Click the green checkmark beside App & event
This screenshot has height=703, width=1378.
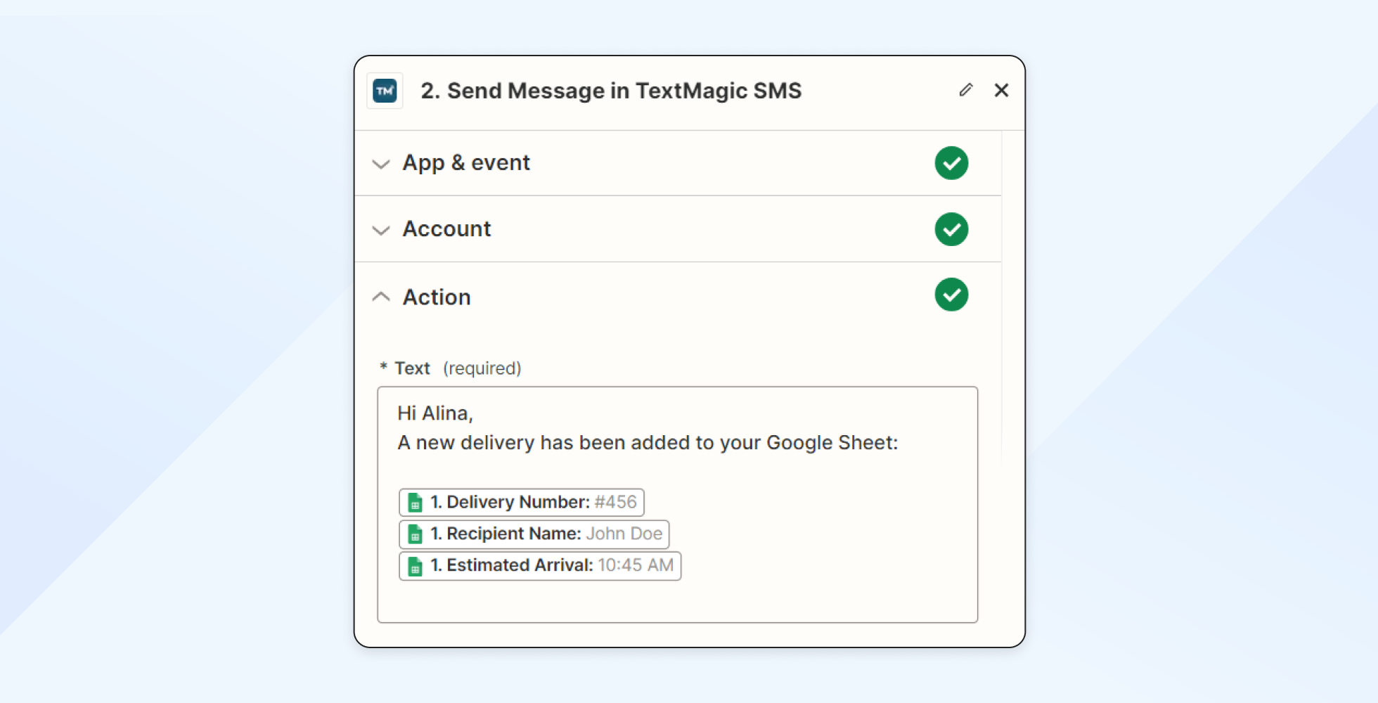(951, 163)
